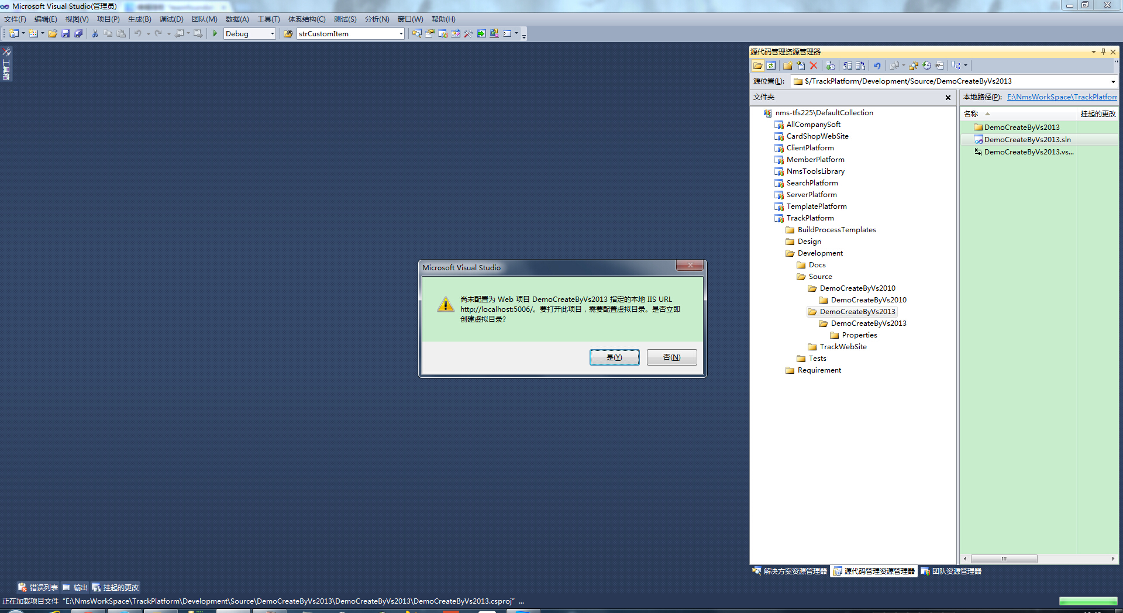Close the 文件夹 folders pane
The width and height of the screenshot is (1123, 613).
[948, 98]
